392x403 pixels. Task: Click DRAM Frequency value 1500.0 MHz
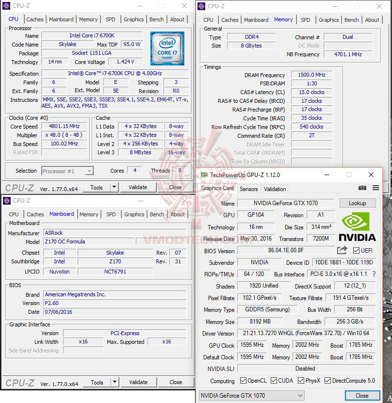(311, 75)
